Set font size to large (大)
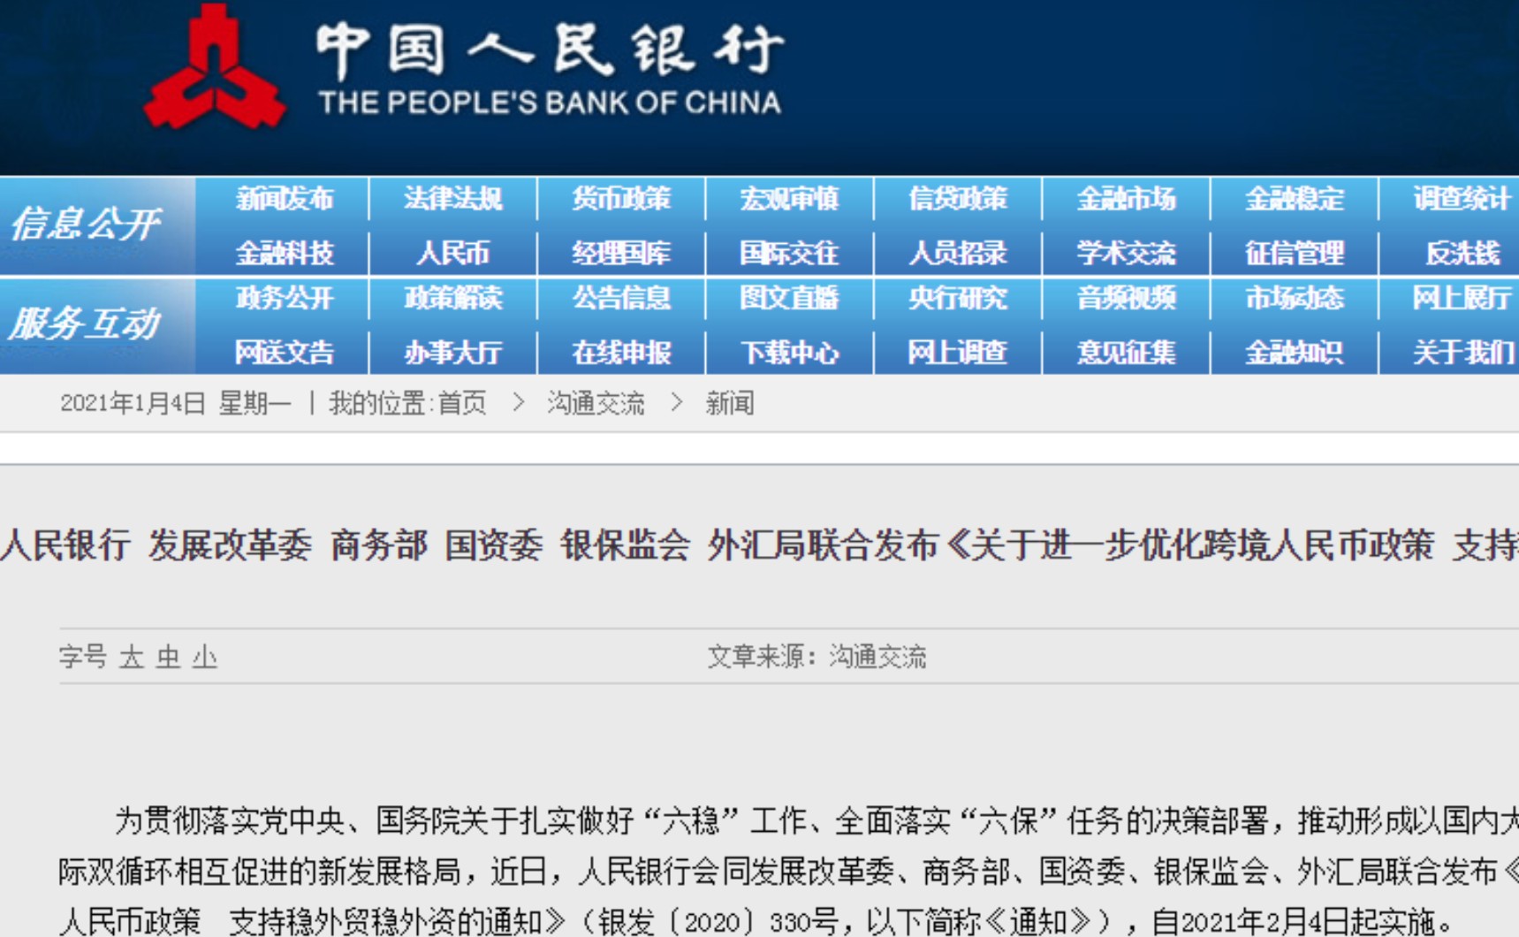This screenshot has height=937, width=1519. [x=132, y=657]
